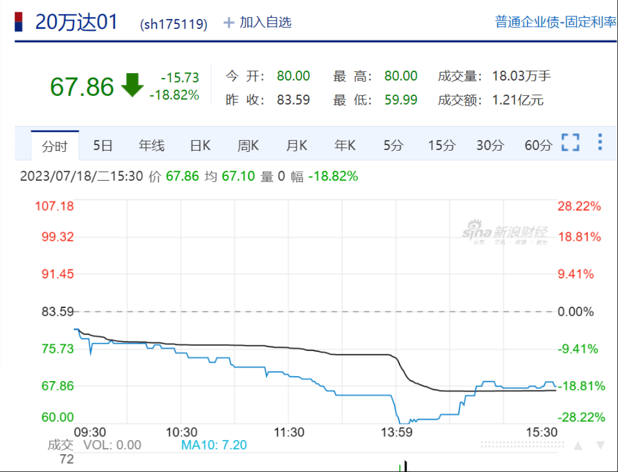This screenshot has width=618, height=472.
Task: Show the 月K monthly chart
Action: tap(296, 146)
